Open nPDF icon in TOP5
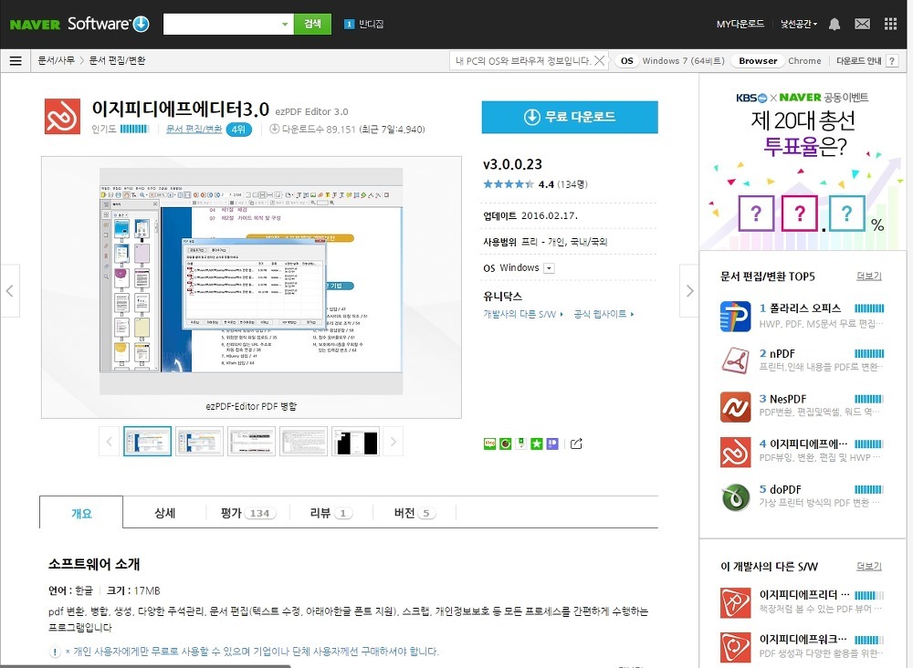913x668 pixels. pos(735,360)
